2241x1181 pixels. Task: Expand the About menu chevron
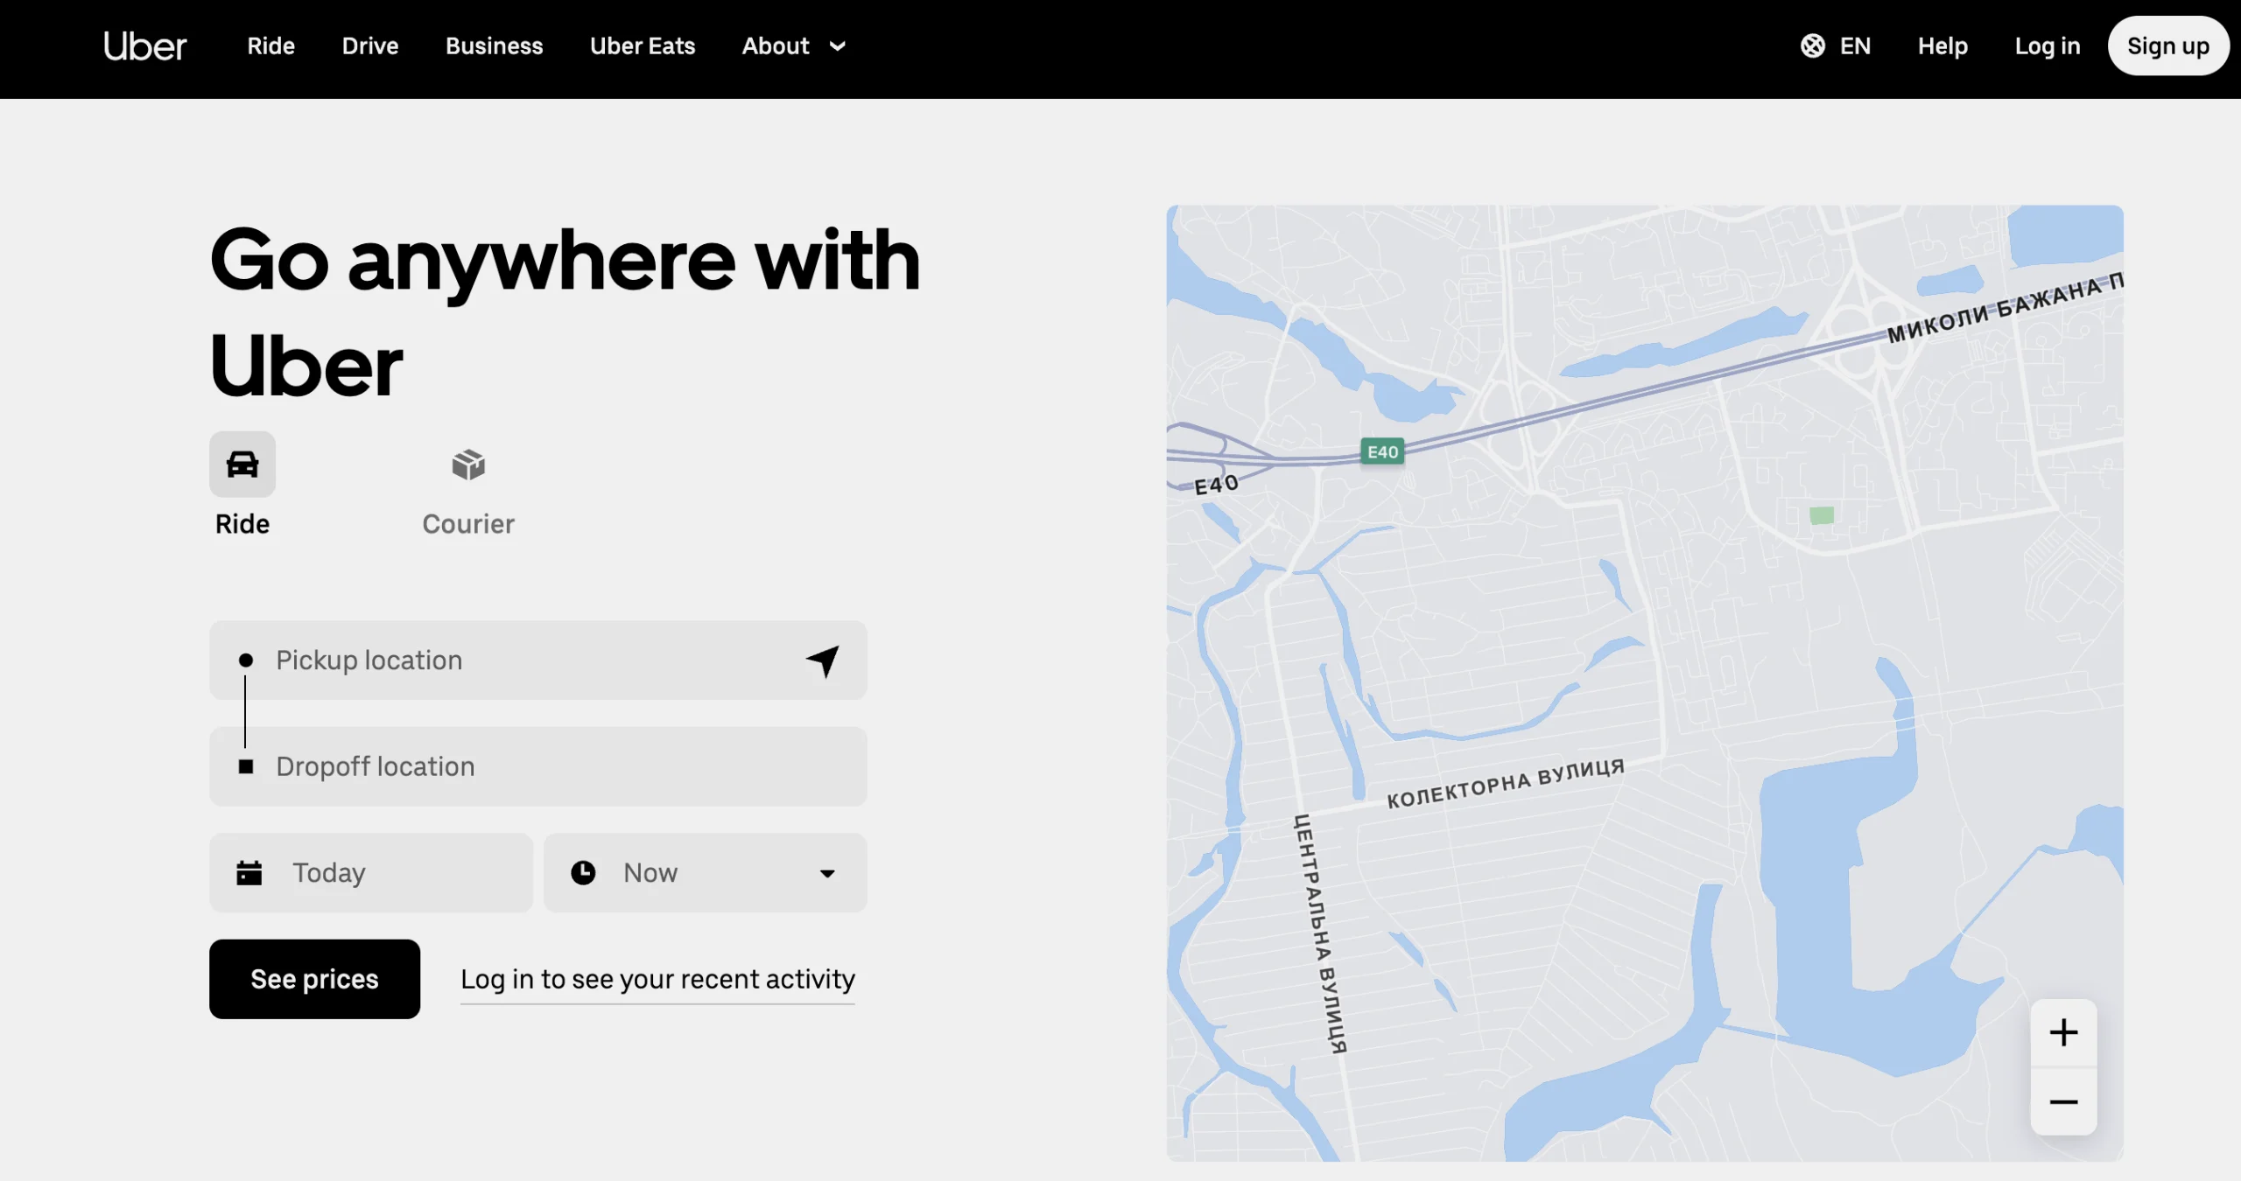tap(838, 46)
